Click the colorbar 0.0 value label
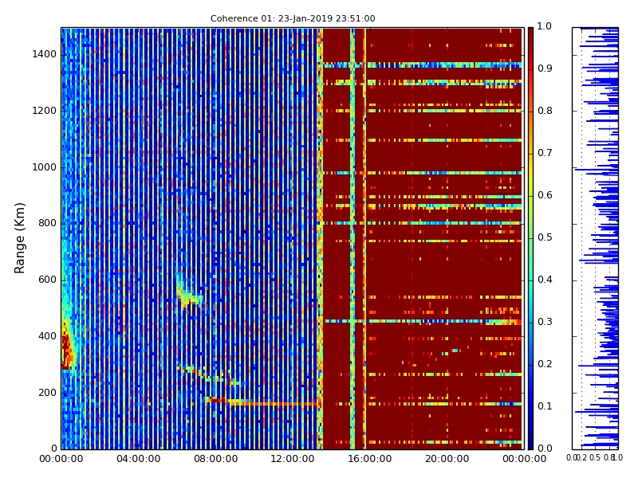Image resolution: width=638 pixels, height=478 pixels. coord(545,449)
